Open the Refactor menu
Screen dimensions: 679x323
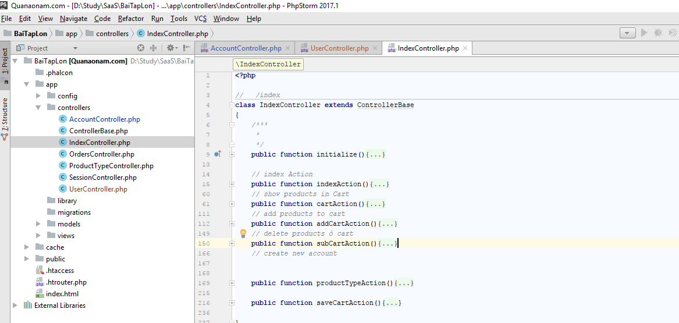131,19
